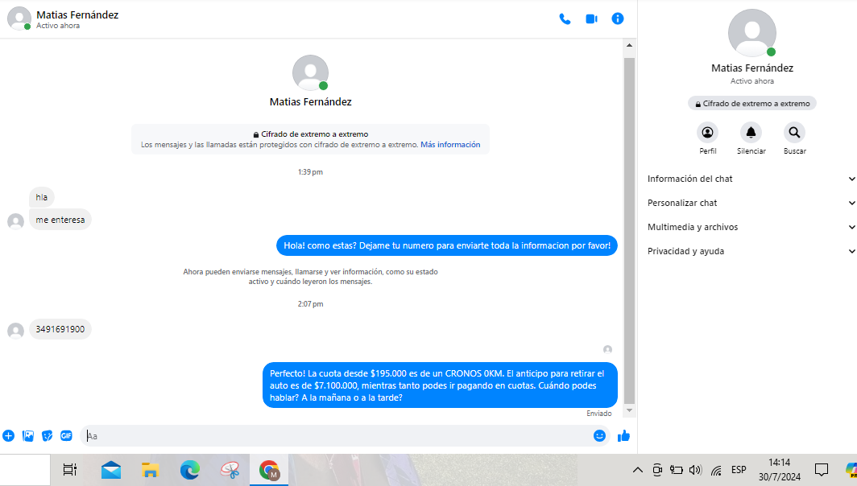Send a thumbs-up like
This screenshot has height=486, width=857.
click(623, 435)
